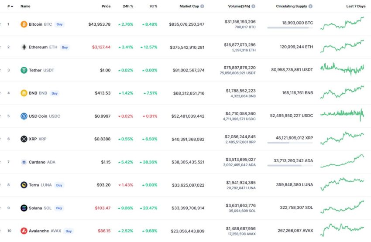
Task: Sort the table by rank number column
Action: (10, 7)
